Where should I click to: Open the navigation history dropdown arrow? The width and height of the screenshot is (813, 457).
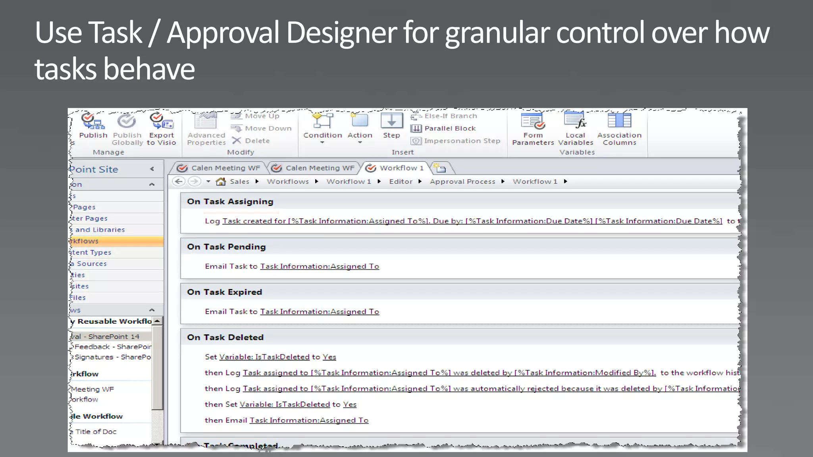click(x=208, y=182)
